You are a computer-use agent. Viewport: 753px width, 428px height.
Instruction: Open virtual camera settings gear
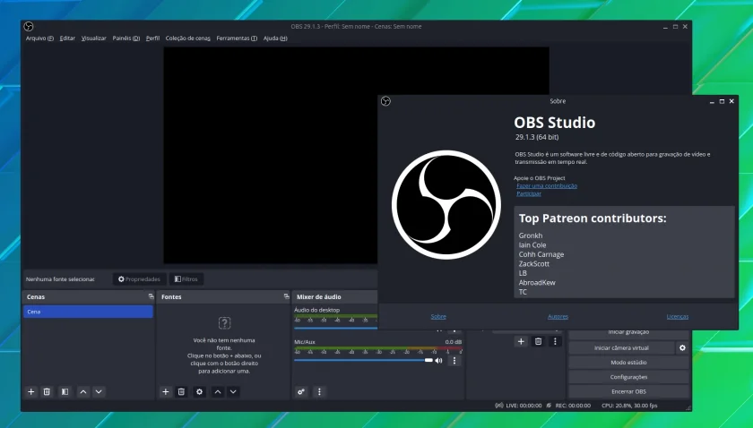[682, 348]
